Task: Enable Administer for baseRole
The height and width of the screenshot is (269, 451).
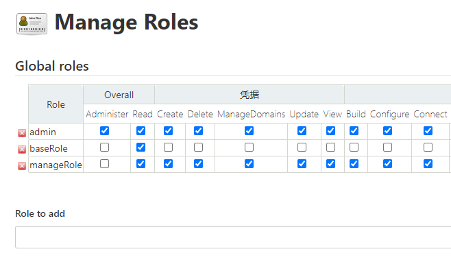Action: coord(104,147)
